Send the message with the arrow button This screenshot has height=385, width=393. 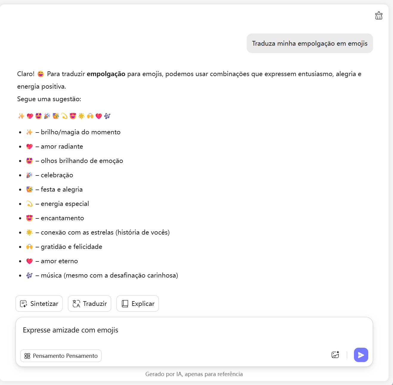point(361,355)
